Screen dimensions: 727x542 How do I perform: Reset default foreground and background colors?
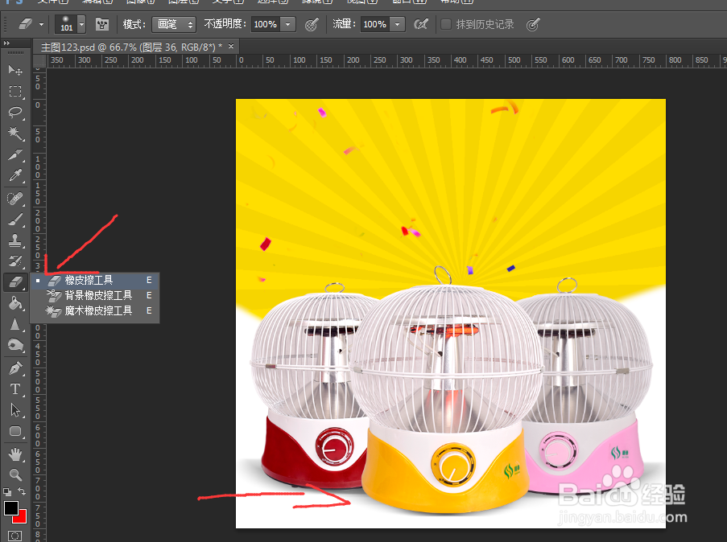pos(7,491)
